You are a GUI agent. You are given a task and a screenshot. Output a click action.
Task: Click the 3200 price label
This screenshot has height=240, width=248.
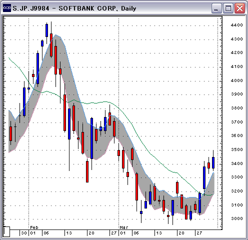point(236,191)
